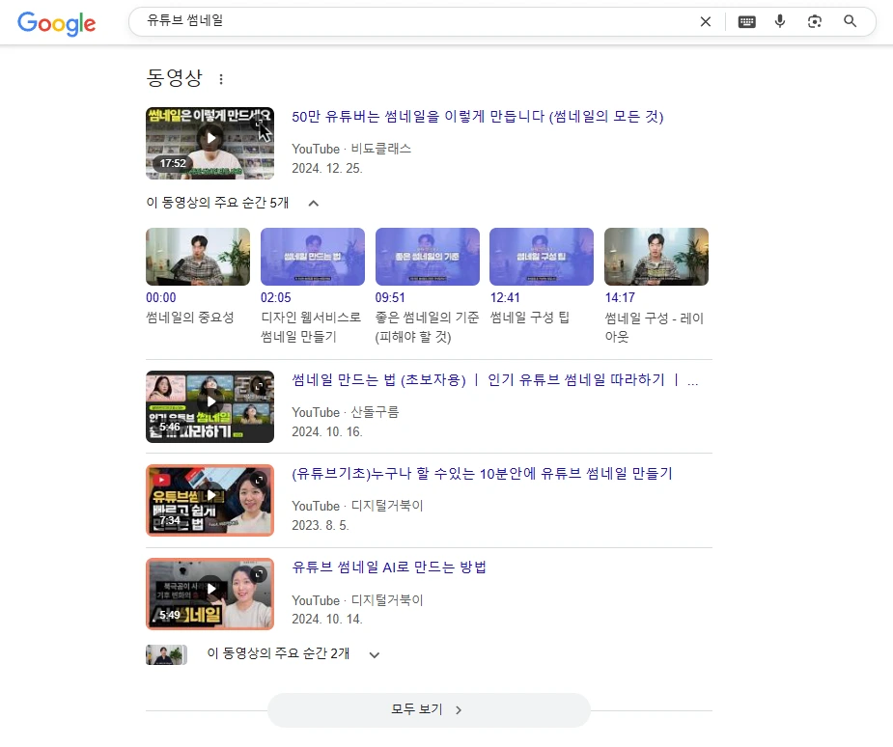Open the Google logo homepage link
This screenshot has height=747, width=893.
[56, 23]
